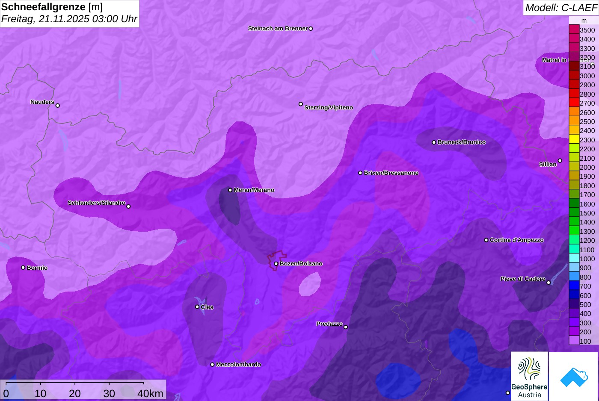Viewport: 599px width, 401px height.
Task: Click the Meran/Merano label text
Action: (x=254, y=190)
